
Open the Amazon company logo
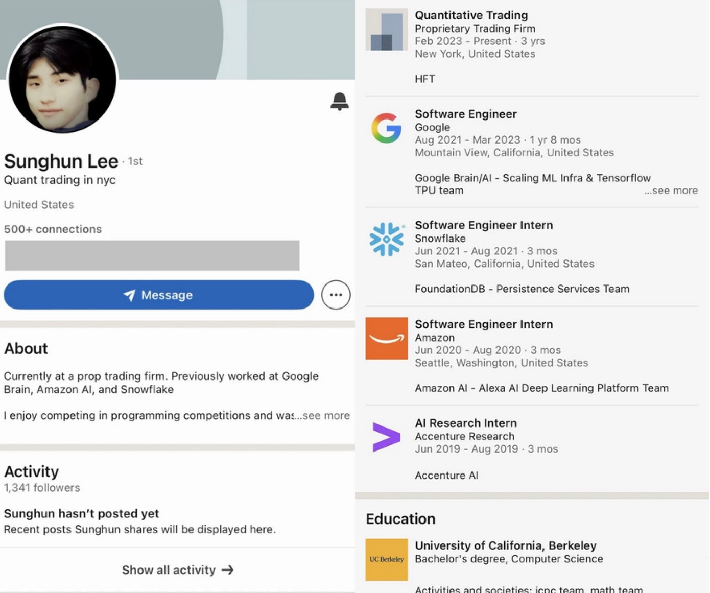[x=386, y=338]
